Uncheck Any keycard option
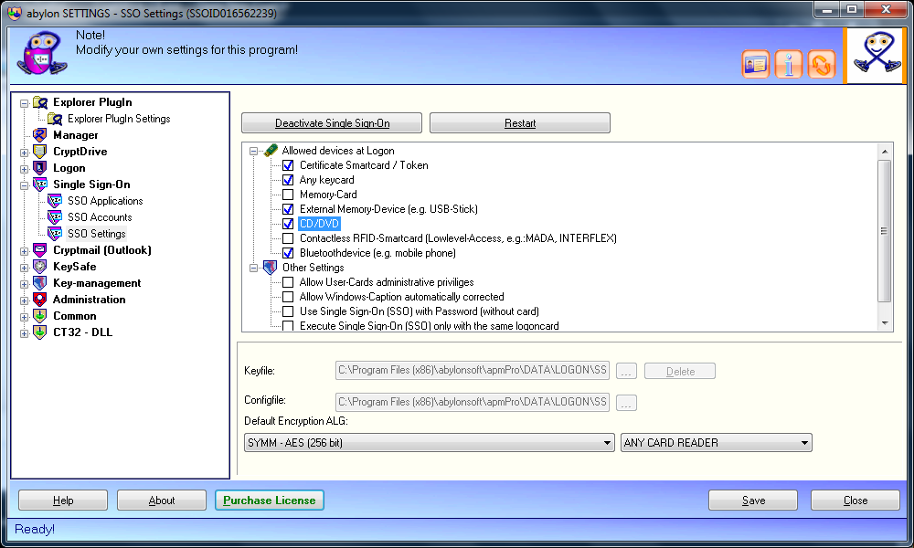Screen dimensions: 914x548 [x=288, y=180]
